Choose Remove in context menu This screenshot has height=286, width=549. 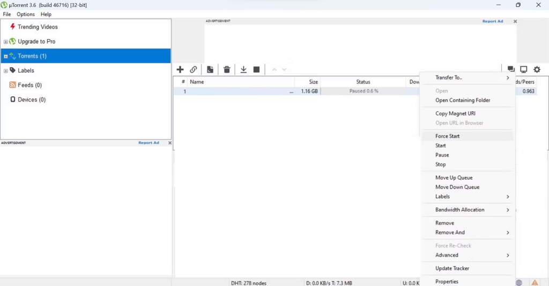468,223
